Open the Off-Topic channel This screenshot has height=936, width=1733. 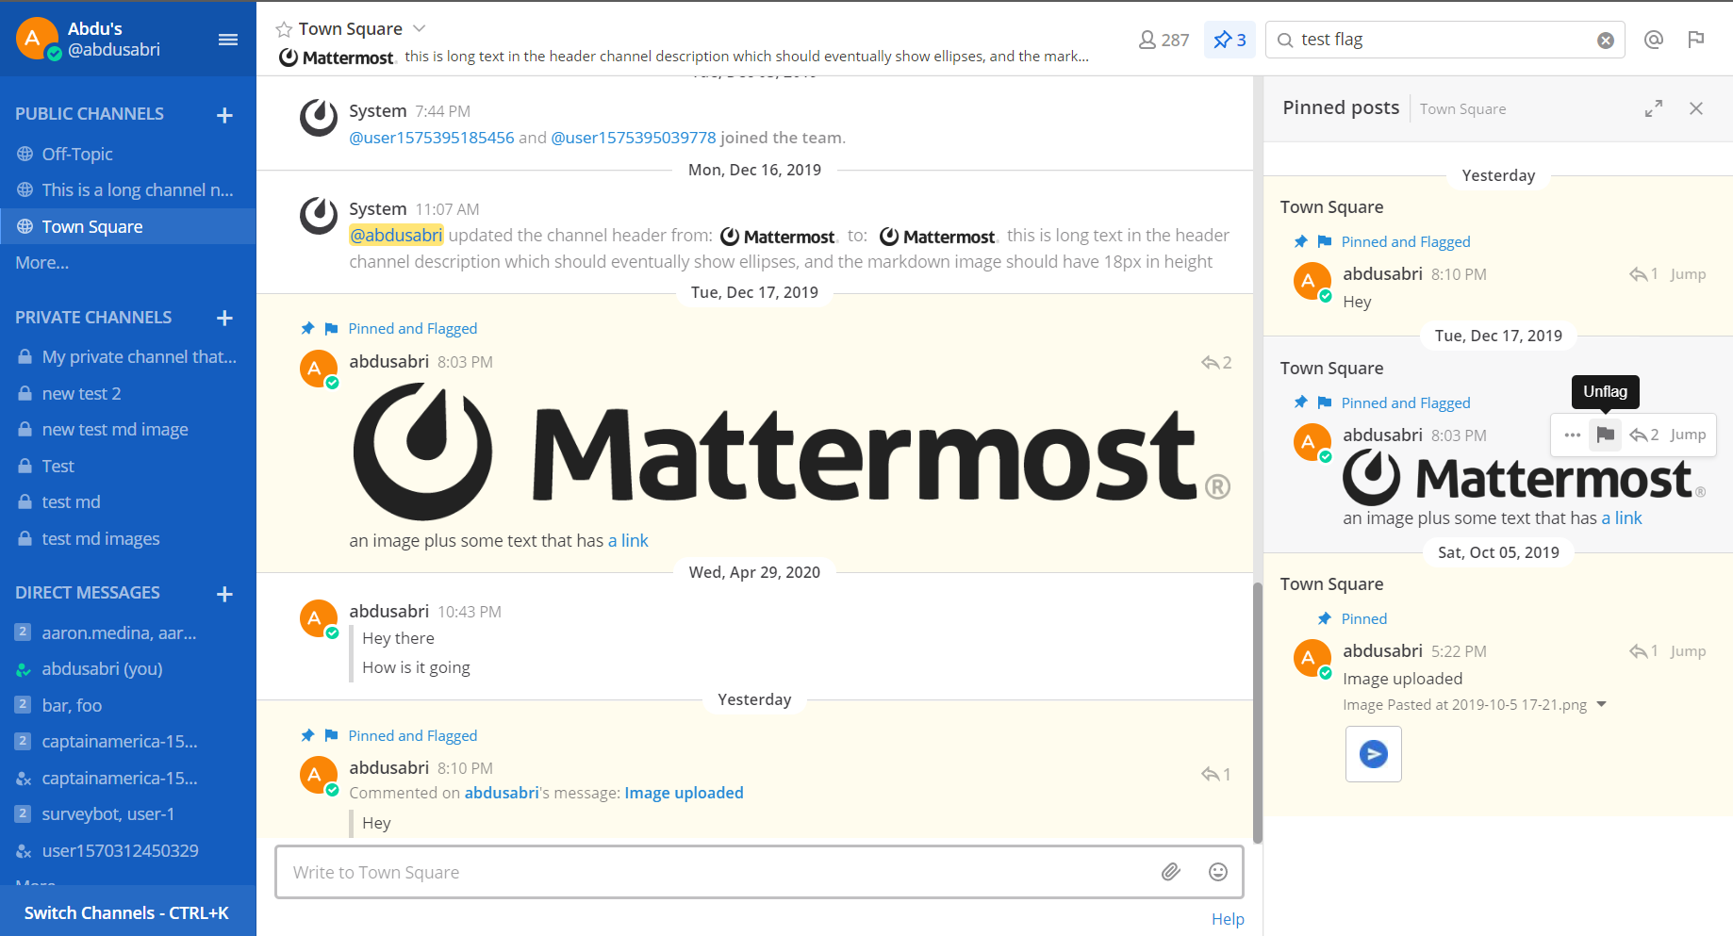(128, 154)
